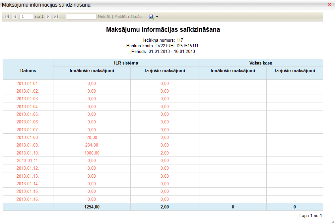Select the 2013.01.10. date row

pos(28,153)
